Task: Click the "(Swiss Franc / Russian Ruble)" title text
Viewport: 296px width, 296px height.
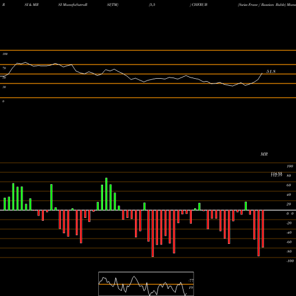Action: pyautogui.click(x=262, y=5)
